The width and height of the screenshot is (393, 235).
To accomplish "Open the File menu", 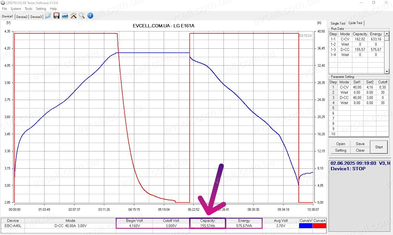I will tap(4, 9).
